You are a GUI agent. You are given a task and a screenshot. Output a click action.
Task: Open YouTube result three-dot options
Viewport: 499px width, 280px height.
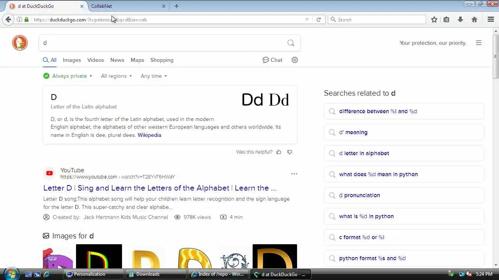[294, 174]
